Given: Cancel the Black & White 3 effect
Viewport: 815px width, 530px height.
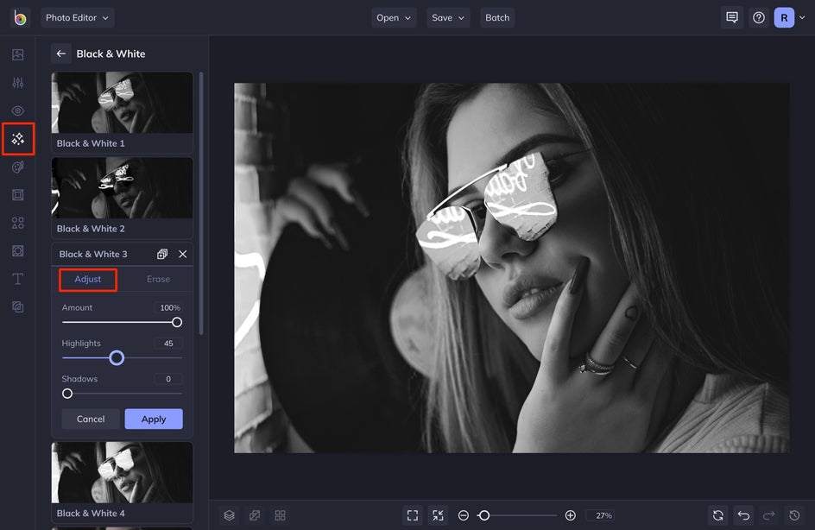Looking at the screenshot, I should 91,419.
